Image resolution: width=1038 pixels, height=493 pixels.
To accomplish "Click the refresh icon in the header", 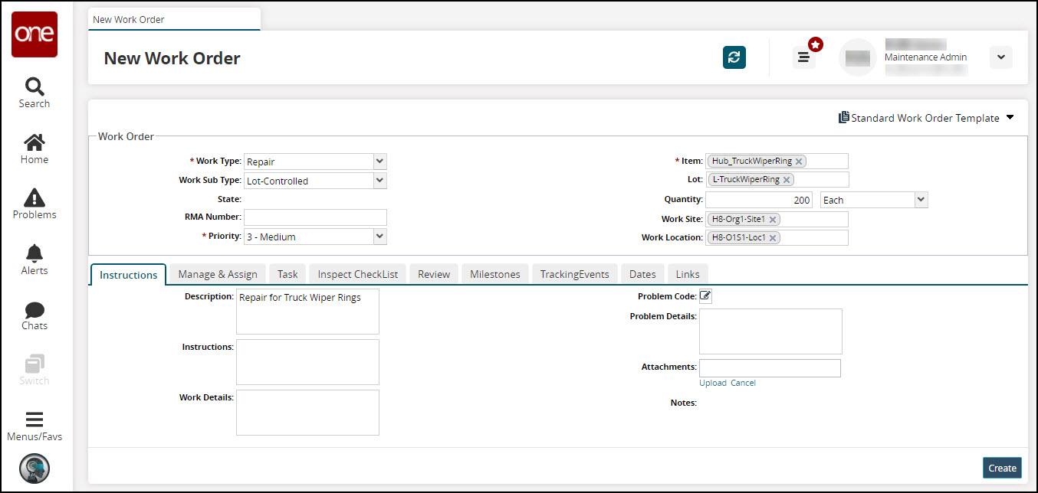I will coord(734,57).
